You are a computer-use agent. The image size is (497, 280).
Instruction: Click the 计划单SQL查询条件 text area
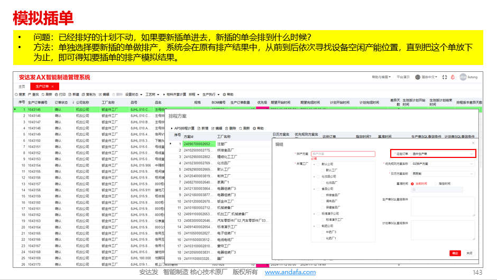point(443,230)
